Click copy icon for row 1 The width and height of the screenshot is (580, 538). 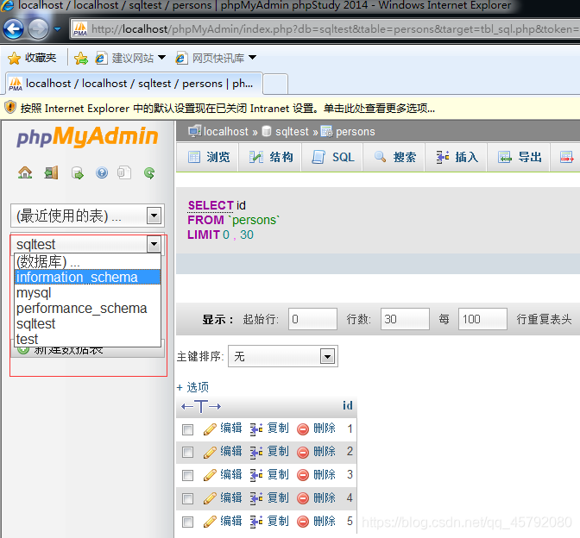256,429
